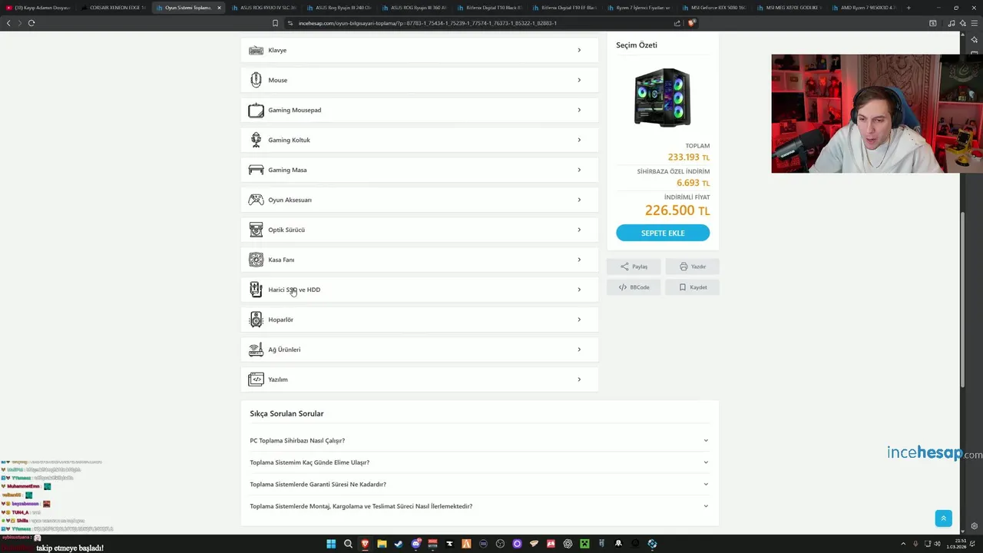Click the BBCode button
This screenshot has height=553, width=983.
pos(634,287)
